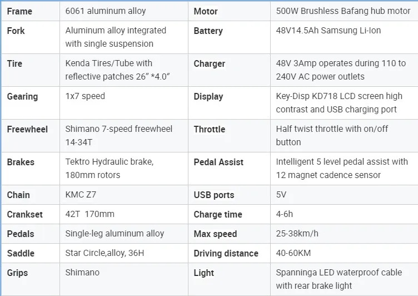Image resolution: width=418 pixels, height=296 pixels.
Task: Click the Motor label cell
Action: click(x=206, y=11)
